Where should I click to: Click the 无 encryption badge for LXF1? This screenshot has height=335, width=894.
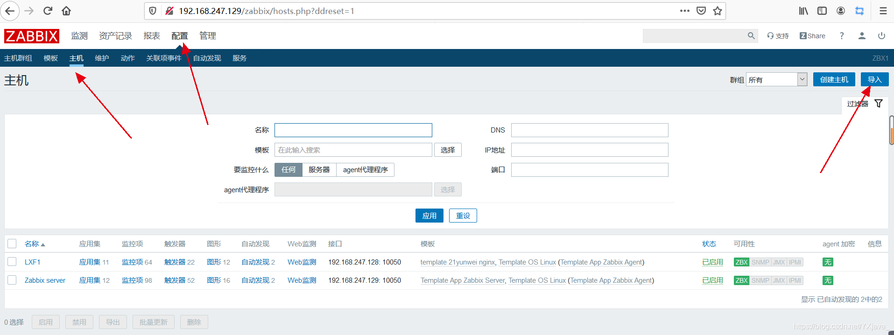point(828,262)
